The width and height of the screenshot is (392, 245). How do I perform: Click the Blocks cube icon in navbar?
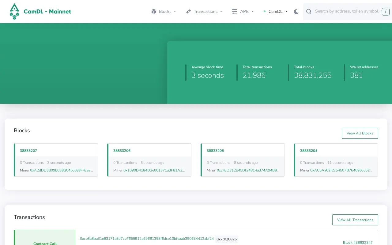tap(154, 11)
